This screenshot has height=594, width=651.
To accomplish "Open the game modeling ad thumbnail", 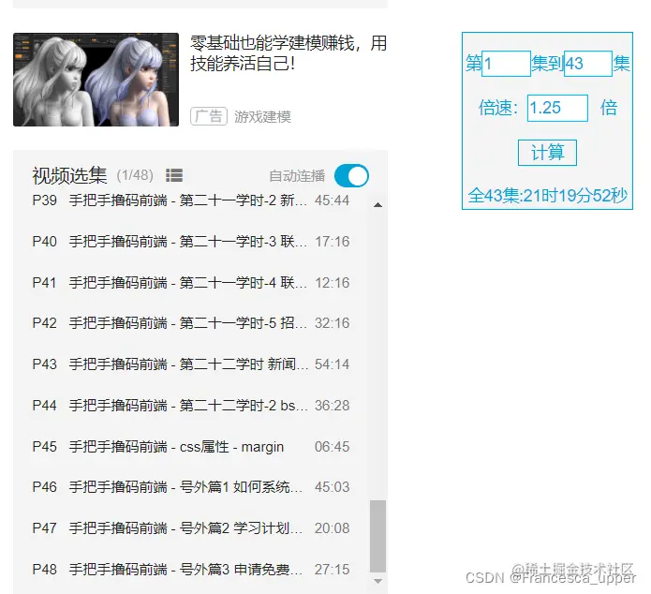I will [96, 80].
